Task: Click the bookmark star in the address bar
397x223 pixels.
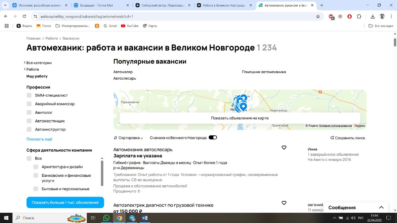Action: [318, 16]
